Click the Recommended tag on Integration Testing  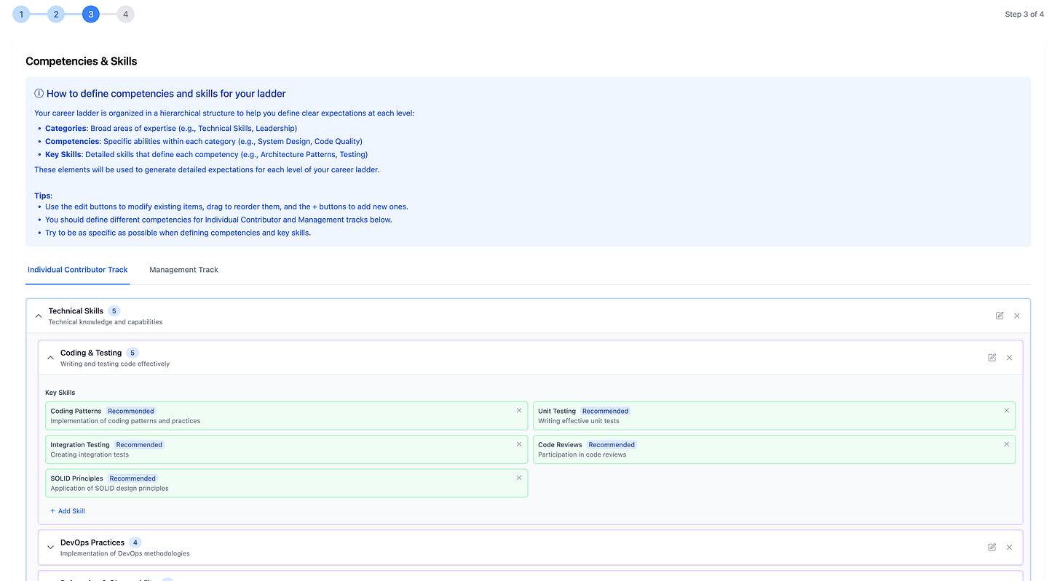(x=139, y=444)
